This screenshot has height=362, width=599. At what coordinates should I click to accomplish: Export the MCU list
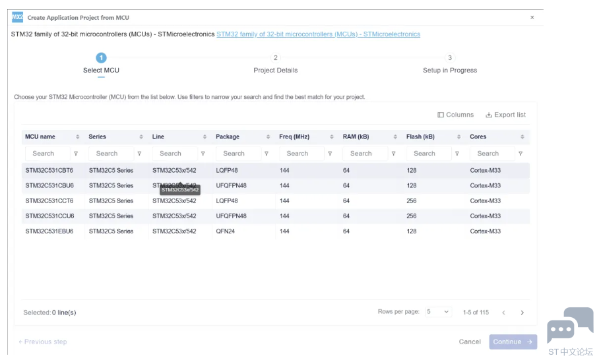[x=505, y=115]
